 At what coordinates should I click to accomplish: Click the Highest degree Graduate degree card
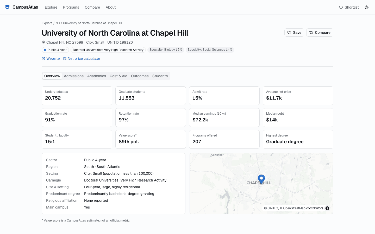coord(298,139)
